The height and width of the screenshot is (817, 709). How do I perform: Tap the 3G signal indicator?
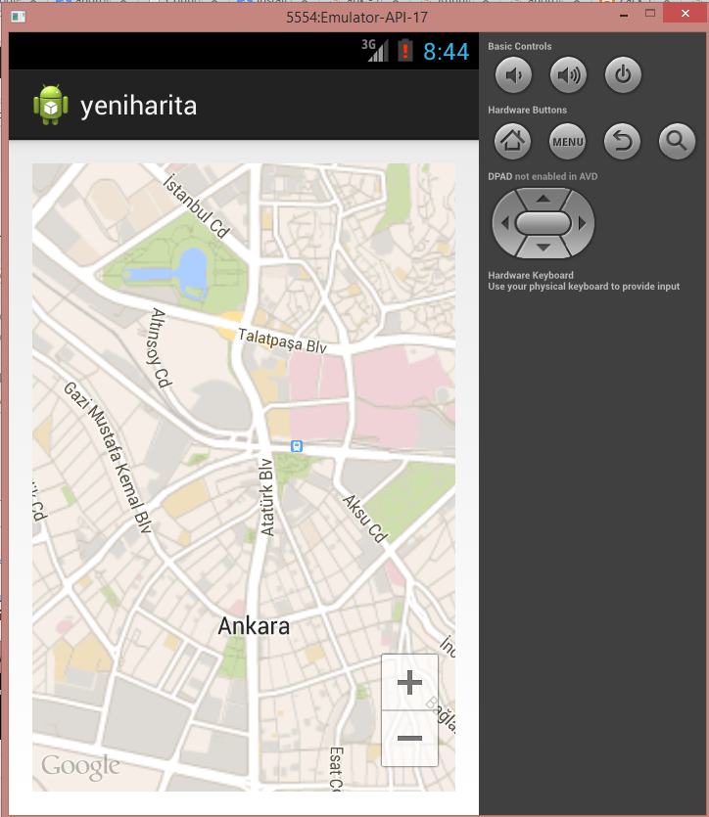click(375, 50)
